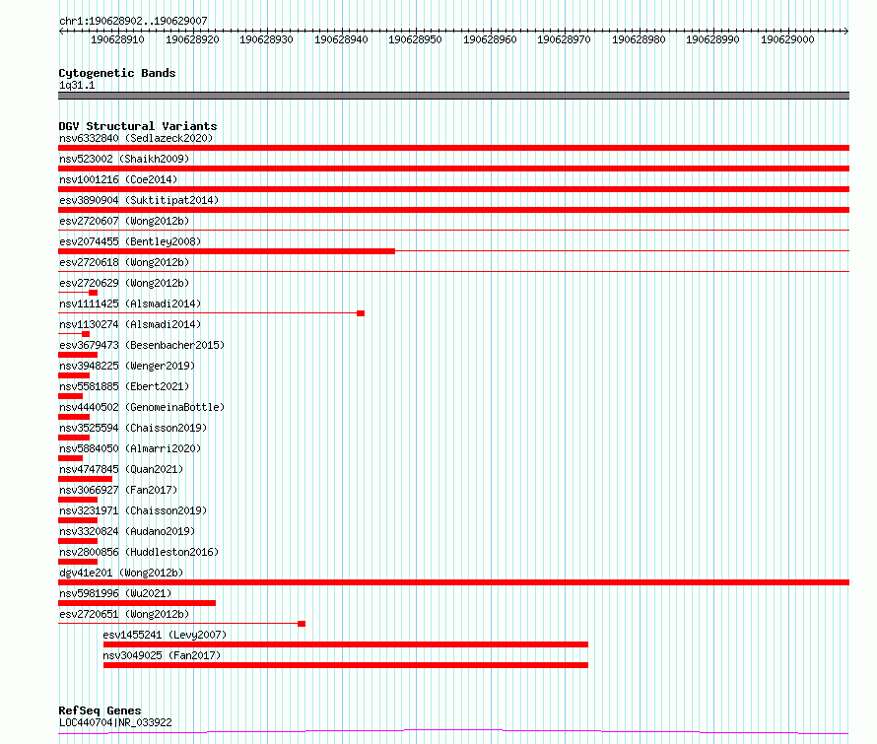
Task: Click the red esv1455241 variant bar
Action: point(346,644)
